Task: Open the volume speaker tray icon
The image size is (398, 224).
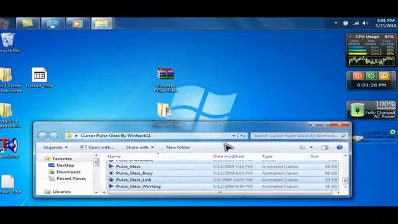Action: click(x=365, y=23)
